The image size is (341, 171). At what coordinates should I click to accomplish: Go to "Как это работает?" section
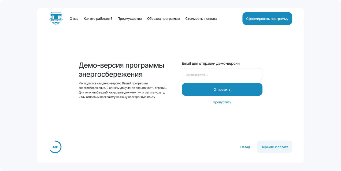point(98,19)
